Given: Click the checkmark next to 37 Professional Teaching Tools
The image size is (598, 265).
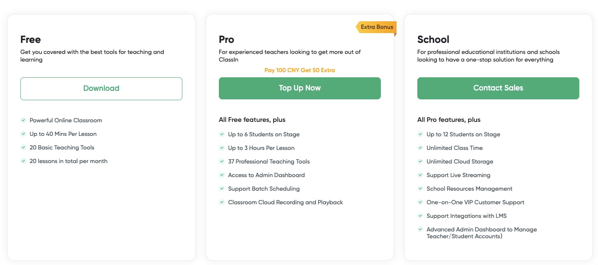Looking at the screenshot, I should [x=222, y=161].
